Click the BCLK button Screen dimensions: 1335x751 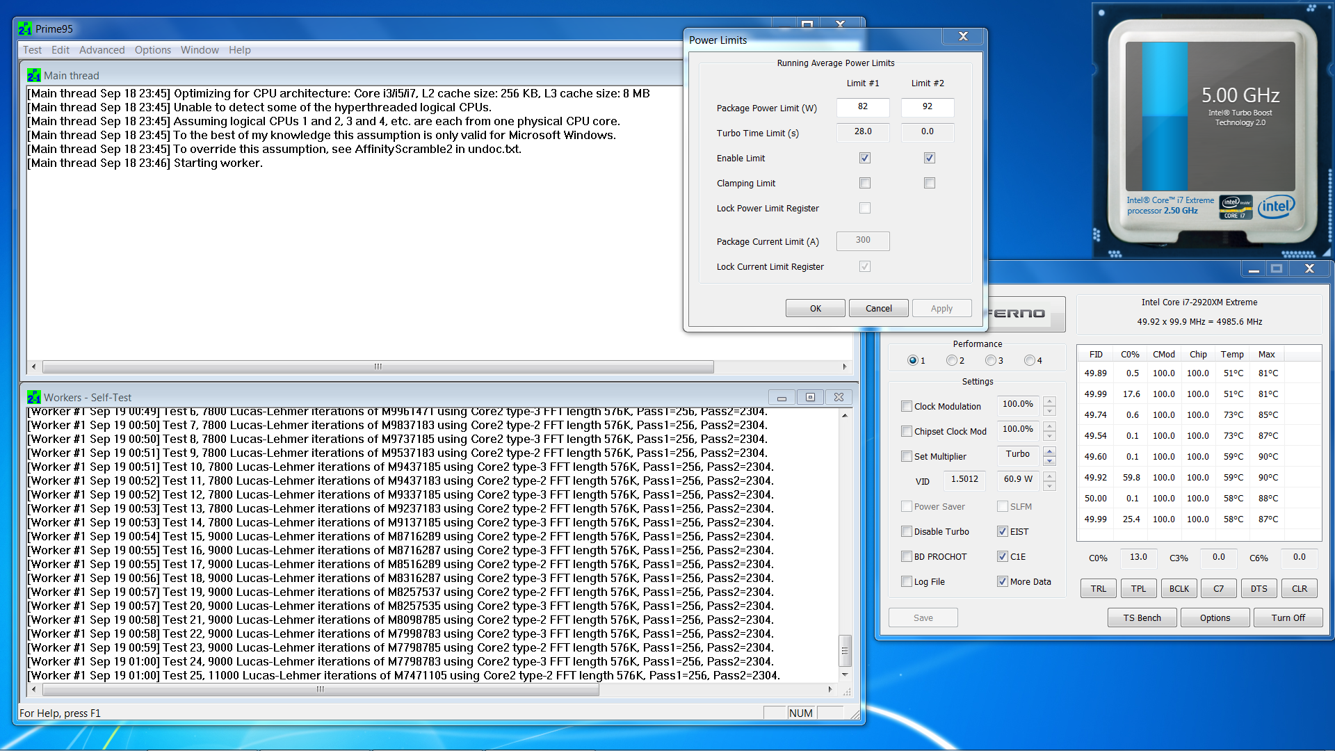1179,588
